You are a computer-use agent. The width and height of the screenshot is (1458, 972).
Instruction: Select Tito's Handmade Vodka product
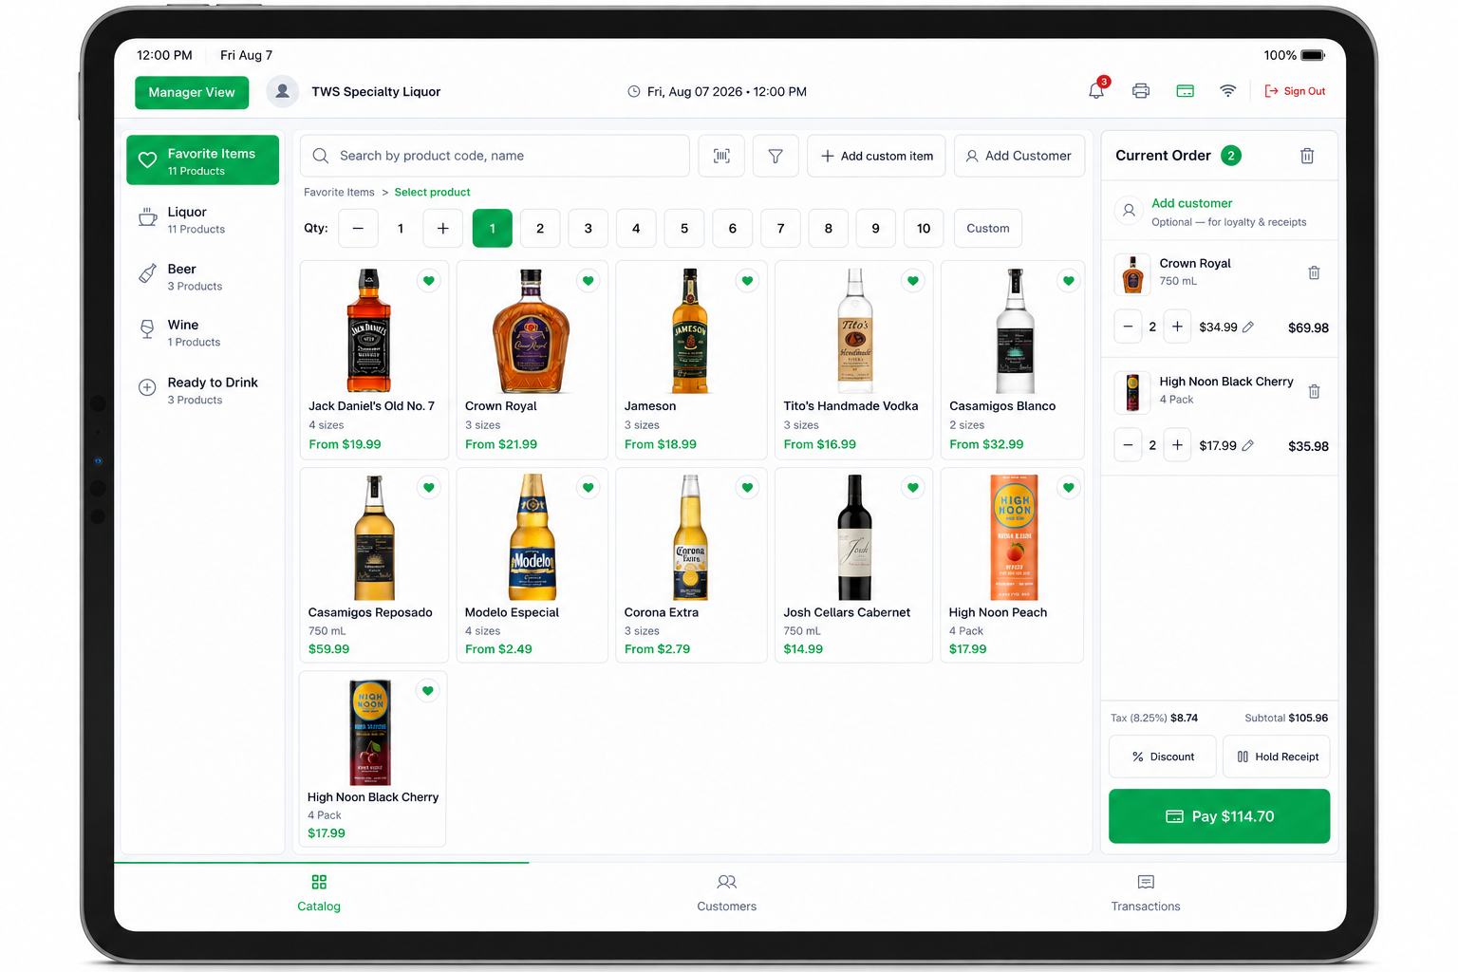coord(854,360)
